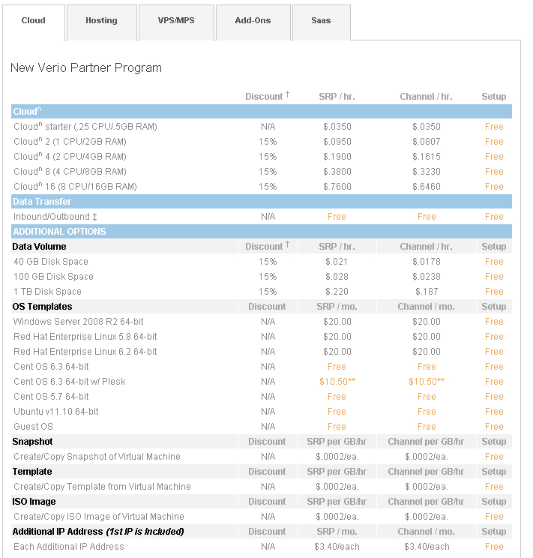Click the $10.50** Channel price for Plesk

[427, 382]
